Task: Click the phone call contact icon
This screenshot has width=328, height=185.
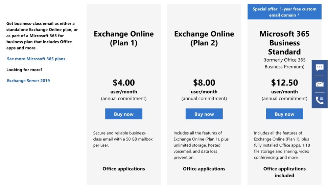Action: (320, 100)
